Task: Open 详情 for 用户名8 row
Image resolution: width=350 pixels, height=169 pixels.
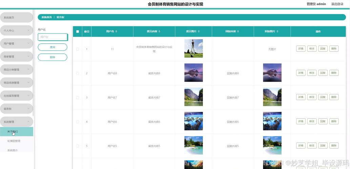Action: pyautogui.click(x=301, y=73)
